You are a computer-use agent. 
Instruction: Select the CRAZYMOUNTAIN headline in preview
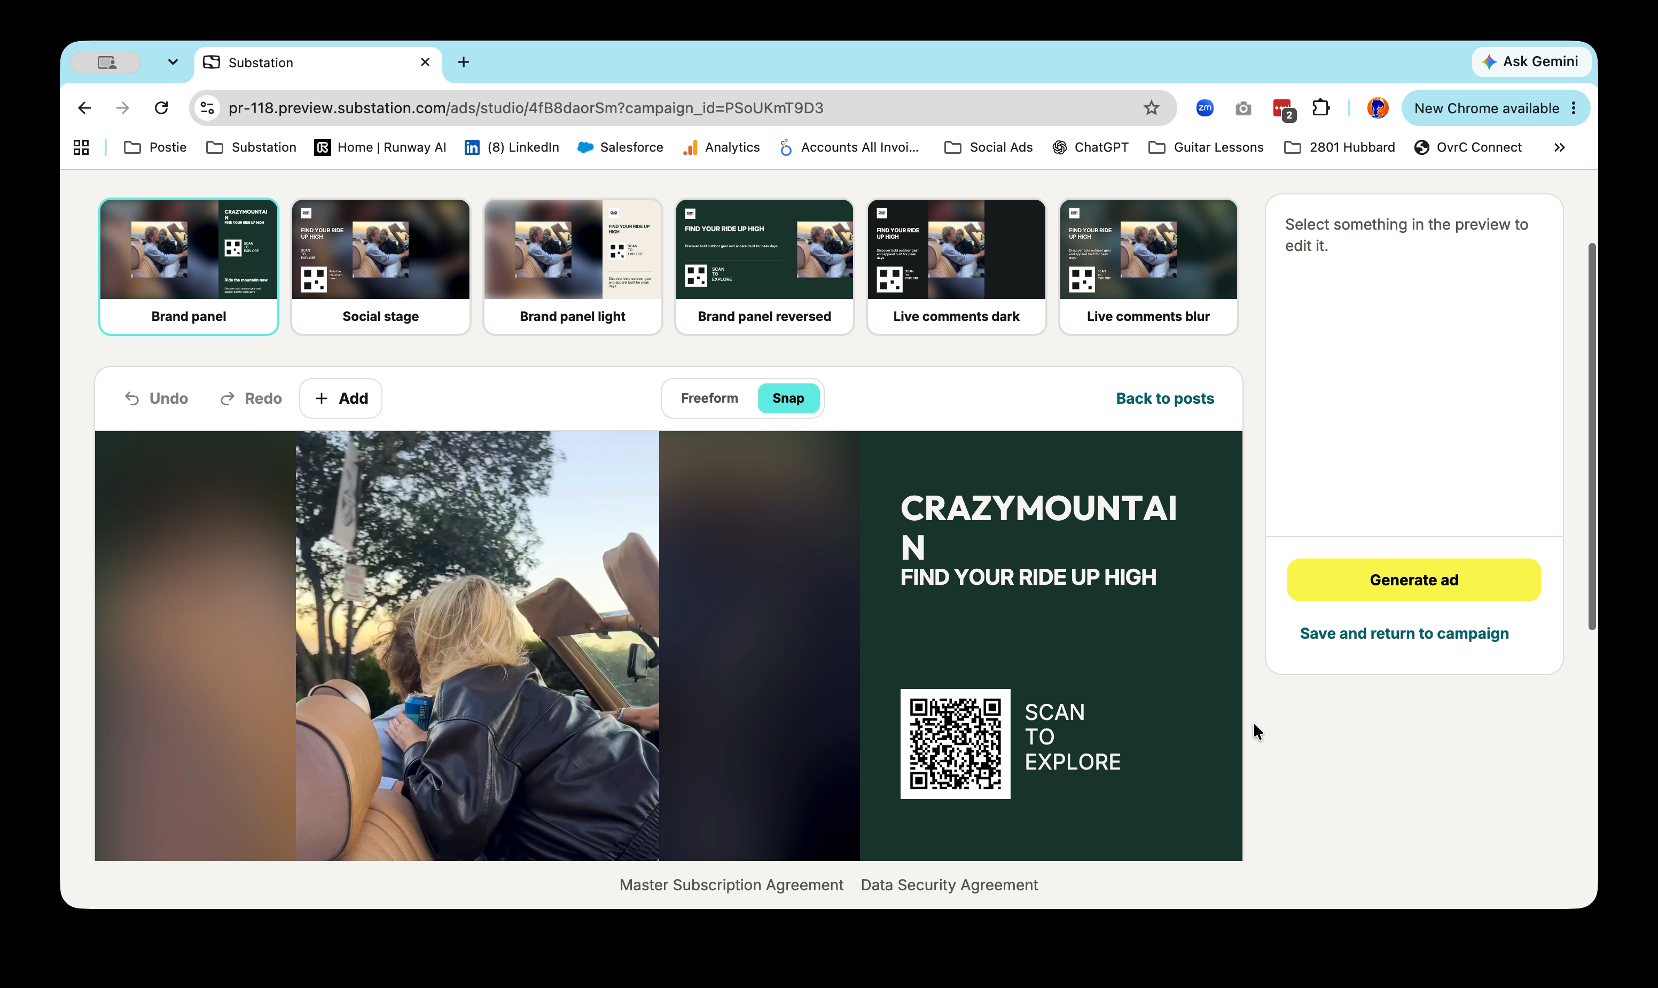pos(1038,527)
